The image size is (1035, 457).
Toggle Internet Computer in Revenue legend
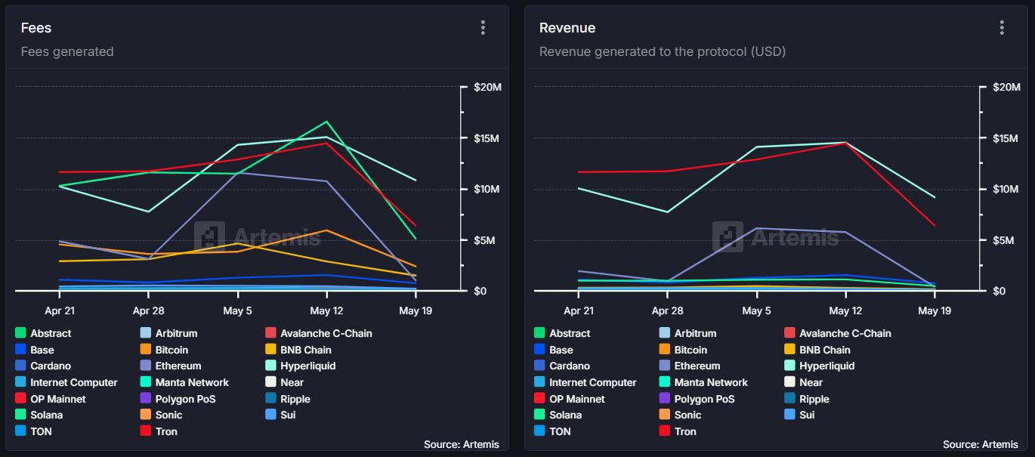pyautogui.click(x=585, y=382)
